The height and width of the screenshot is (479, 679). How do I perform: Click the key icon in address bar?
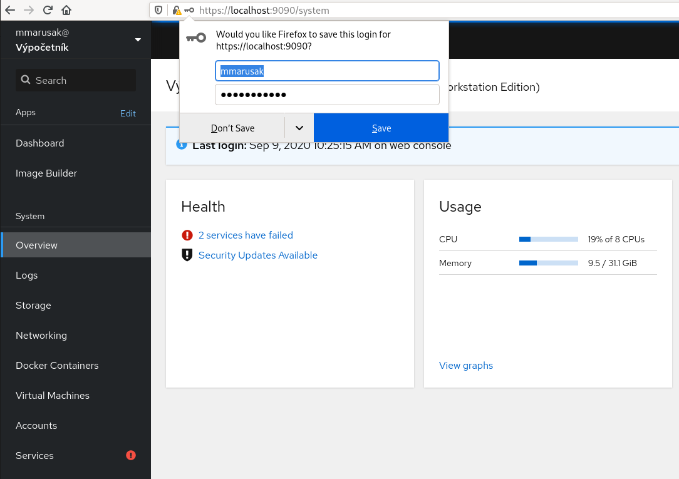pos(189,10)
